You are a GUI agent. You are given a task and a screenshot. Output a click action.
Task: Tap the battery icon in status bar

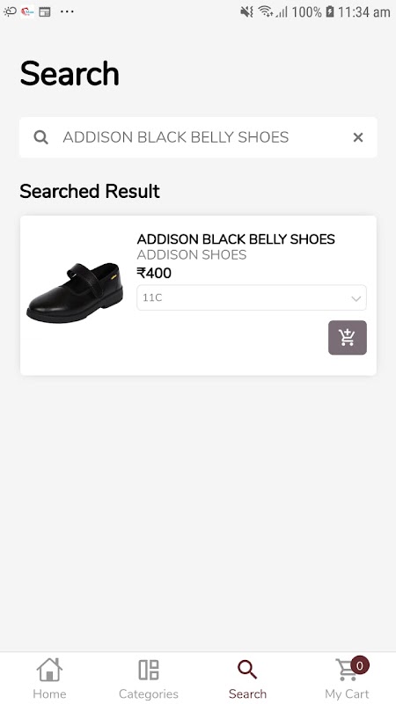[330, 11]
